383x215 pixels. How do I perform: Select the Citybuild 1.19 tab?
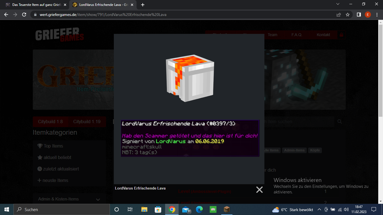pos(87,121)
